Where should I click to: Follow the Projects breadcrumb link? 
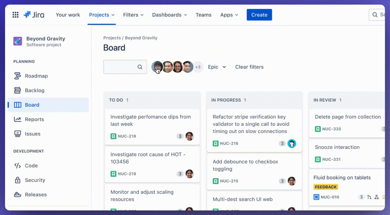112,38
